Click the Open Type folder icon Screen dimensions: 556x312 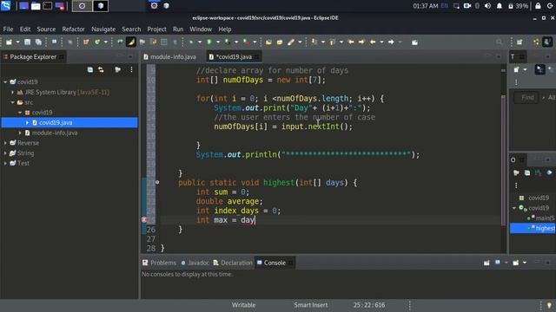coord(268,42)
